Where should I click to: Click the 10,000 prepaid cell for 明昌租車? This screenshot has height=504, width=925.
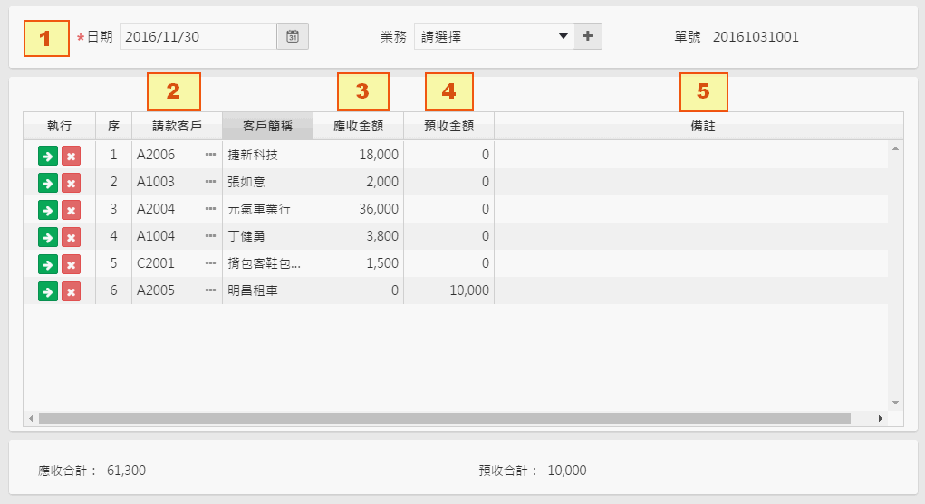[x=449, y=290]
